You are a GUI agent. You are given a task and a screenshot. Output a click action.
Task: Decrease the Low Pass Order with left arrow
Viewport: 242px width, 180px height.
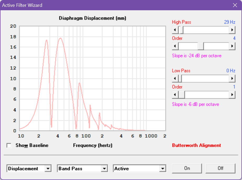(x=175, y=94)
